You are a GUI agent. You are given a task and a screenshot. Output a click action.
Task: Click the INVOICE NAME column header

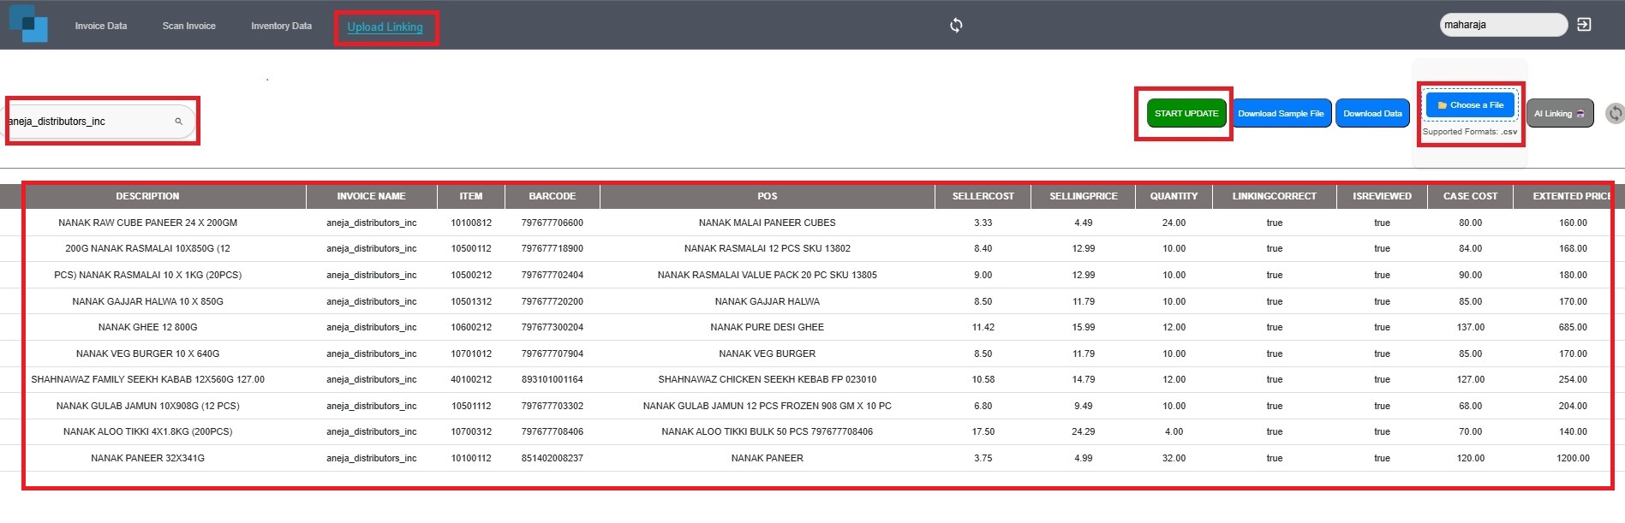click(372, 196)
